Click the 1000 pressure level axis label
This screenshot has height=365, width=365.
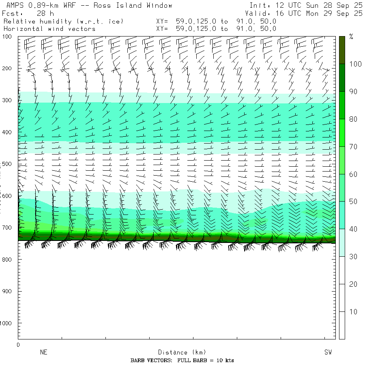(6, 323)
